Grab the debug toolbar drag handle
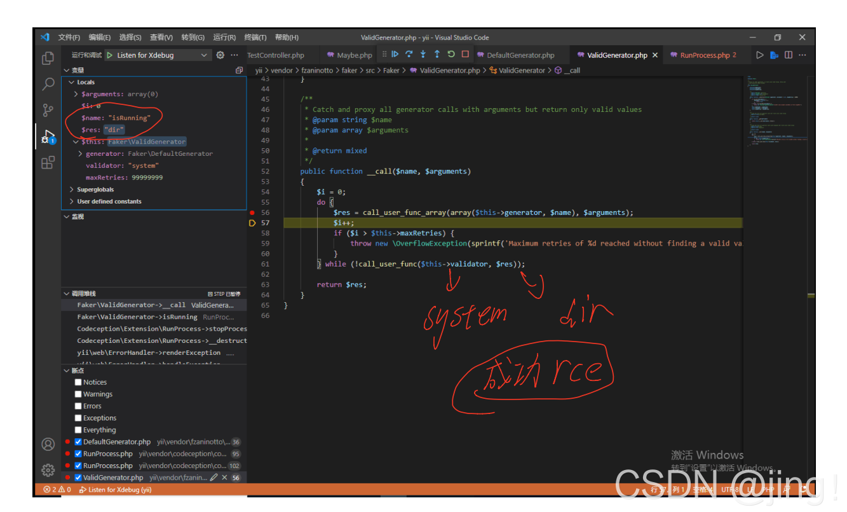The image size is (847, 512). 384,55
